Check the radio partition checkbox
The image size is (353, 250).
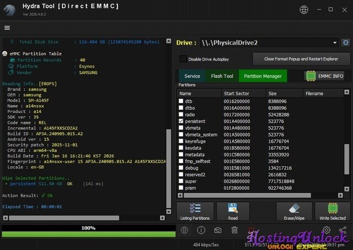pyautogui.click(x=181, y=114)
